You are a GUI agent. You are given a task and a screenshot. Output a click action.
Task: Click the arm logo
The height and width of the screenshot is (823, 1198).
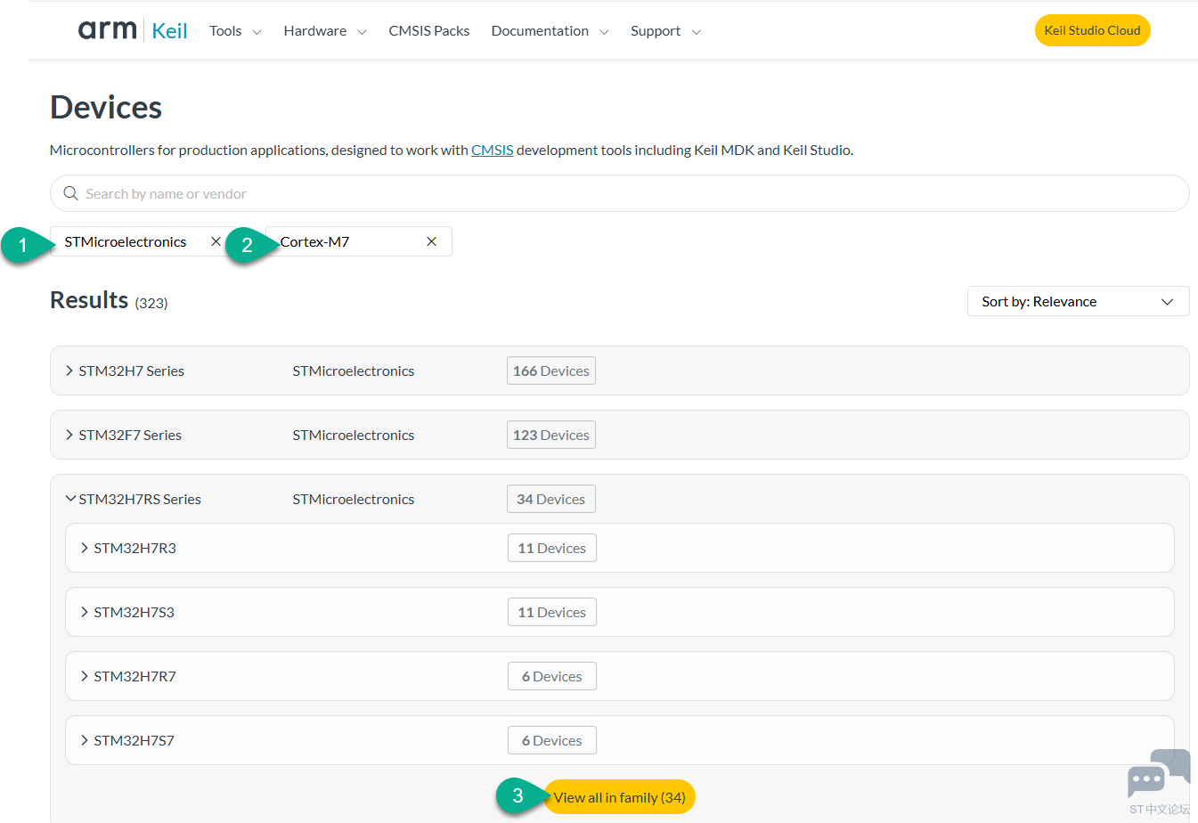click(108, 30)
